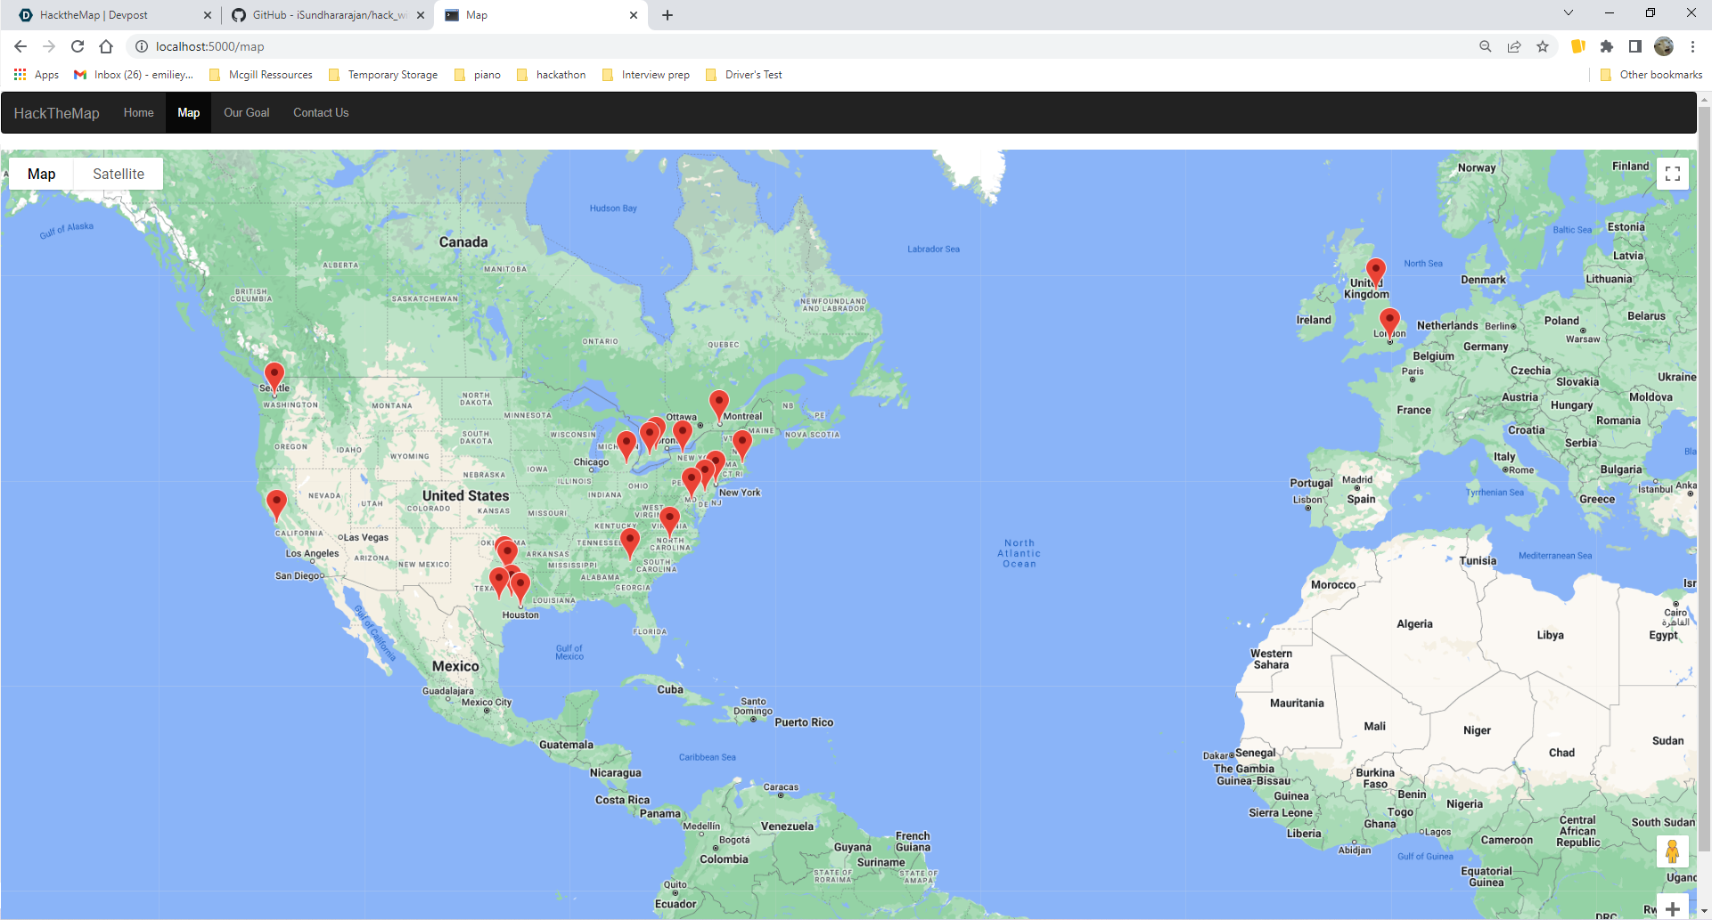Select the Map view type
The width and height of the screenshot is (1712, 920).
(x=41, y=174)
